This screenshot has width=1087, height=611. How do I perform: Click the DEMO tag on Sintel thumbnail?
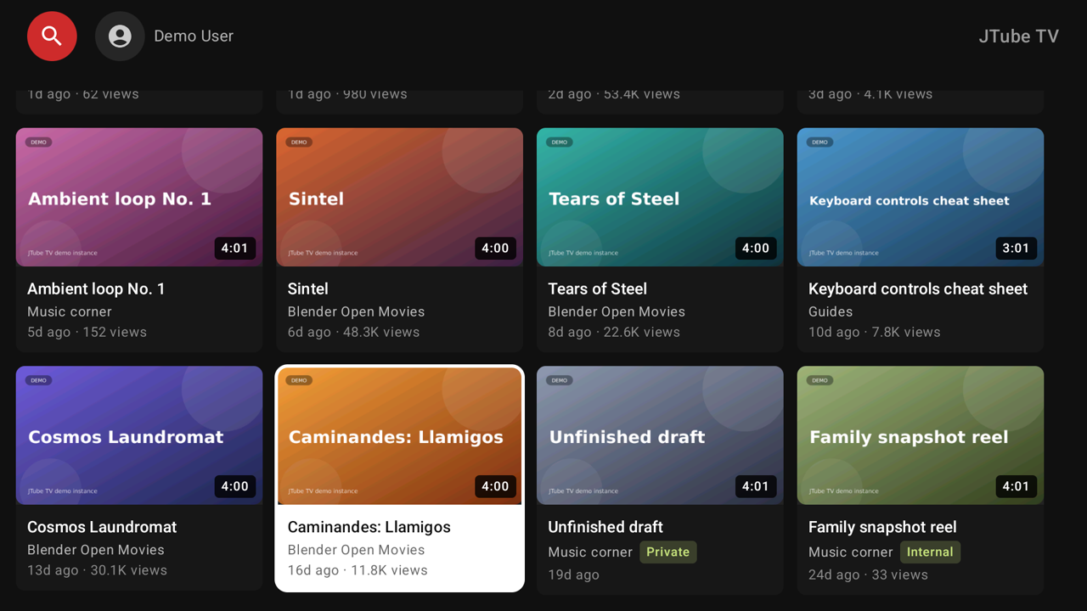click(x=299, y=142)
